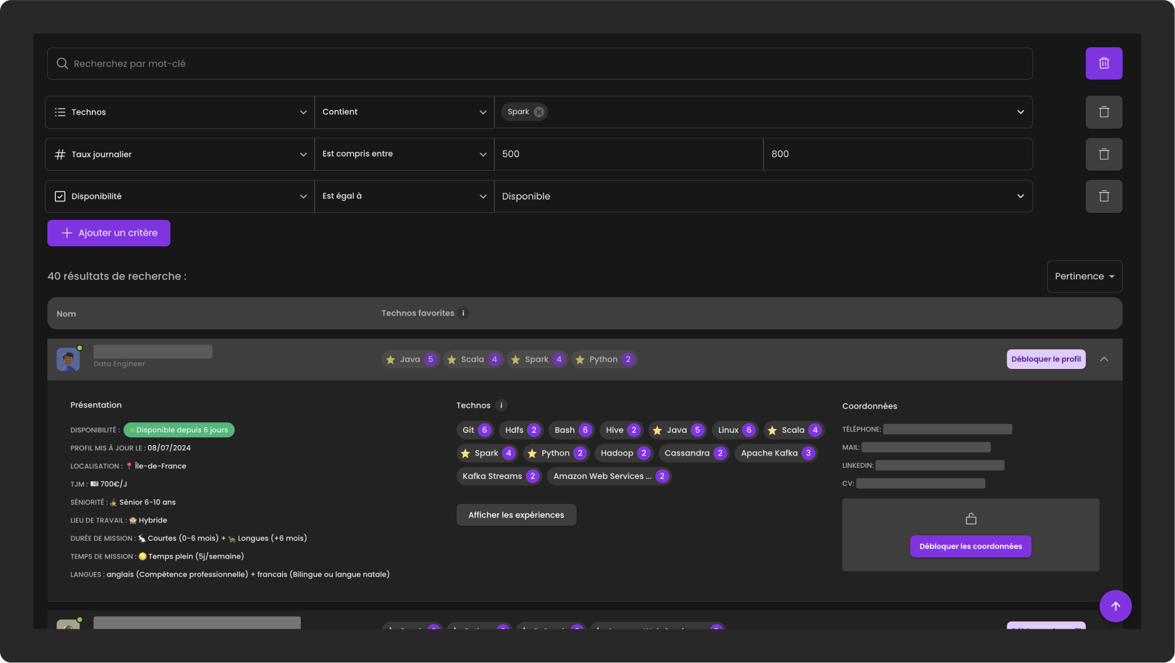Screen dimensions: 1175x663
Task: Click the Cassandra techno tag
Action: click(693, 453)
